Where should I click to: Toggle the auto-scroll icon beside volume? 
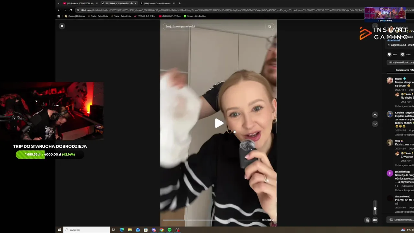pos(367,220)
